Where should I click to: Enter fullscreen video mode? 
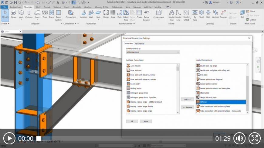click(254, 138)
